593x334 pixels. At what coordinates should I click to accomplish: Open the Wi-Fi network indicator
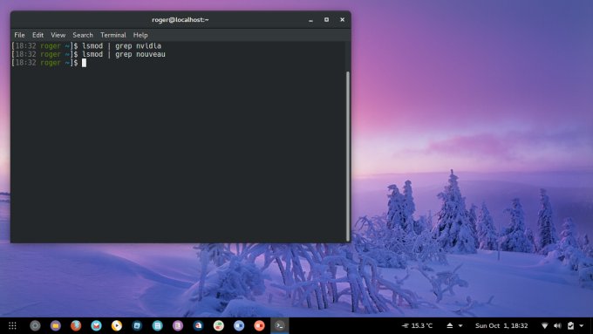(544, 325)
